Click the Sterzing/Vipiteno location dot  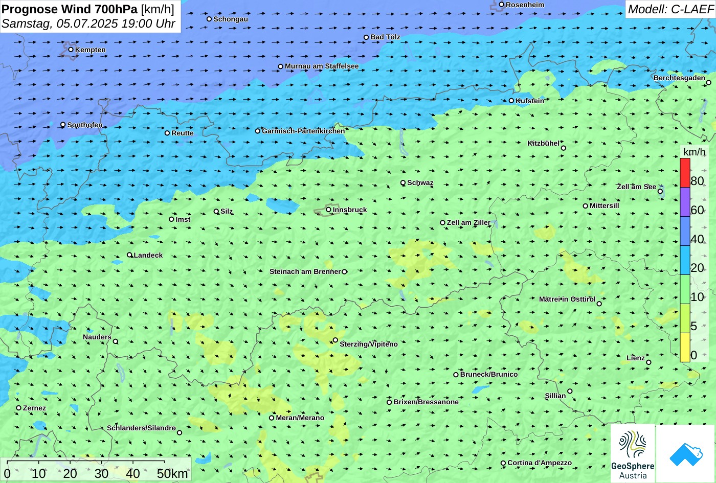pyautogui.click(x=335, y=340)
